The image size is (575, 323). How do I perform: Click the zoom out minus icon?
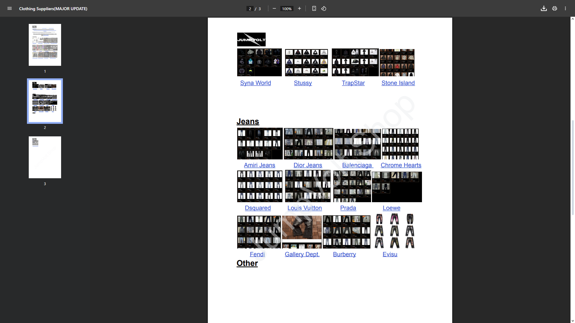(x=274, y=8)
